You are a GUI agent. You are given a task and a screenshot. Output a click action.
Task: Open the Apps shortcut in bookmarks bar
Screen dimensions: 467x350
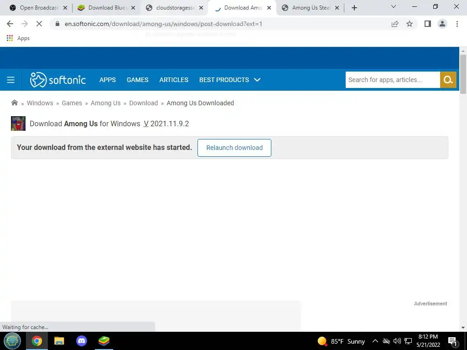point(18,38)
